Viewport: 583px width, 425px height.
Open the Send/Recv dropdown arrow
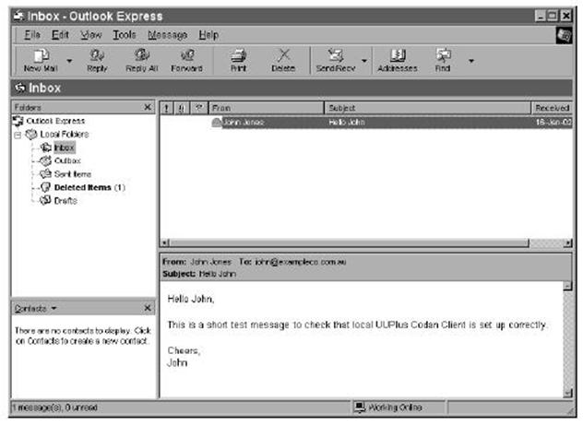pyautogui.click(x=364, y=62)
